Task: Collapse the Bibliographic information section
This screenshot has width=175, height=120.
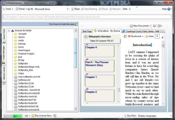Action: (86, 36)
